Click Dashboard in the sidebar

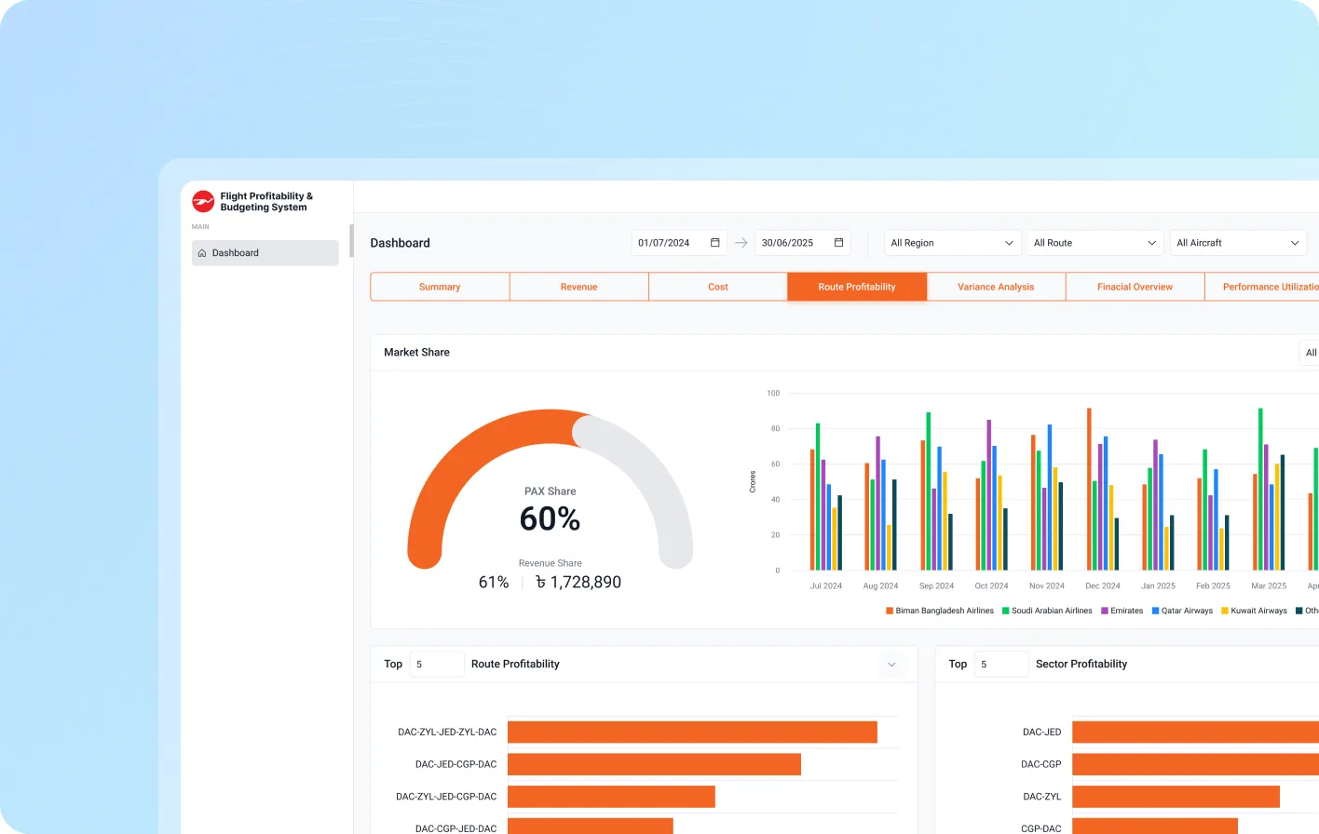(265, 253)
